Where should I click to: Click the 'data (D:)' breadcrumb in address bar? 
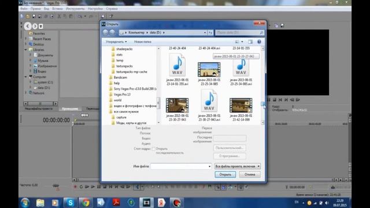pos(156,32)
